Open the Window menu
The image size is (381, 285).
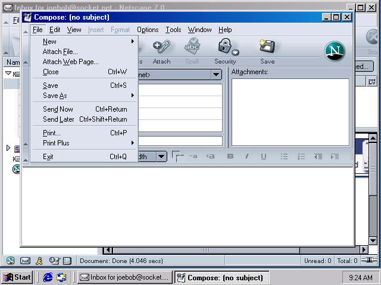pos(199,30)
